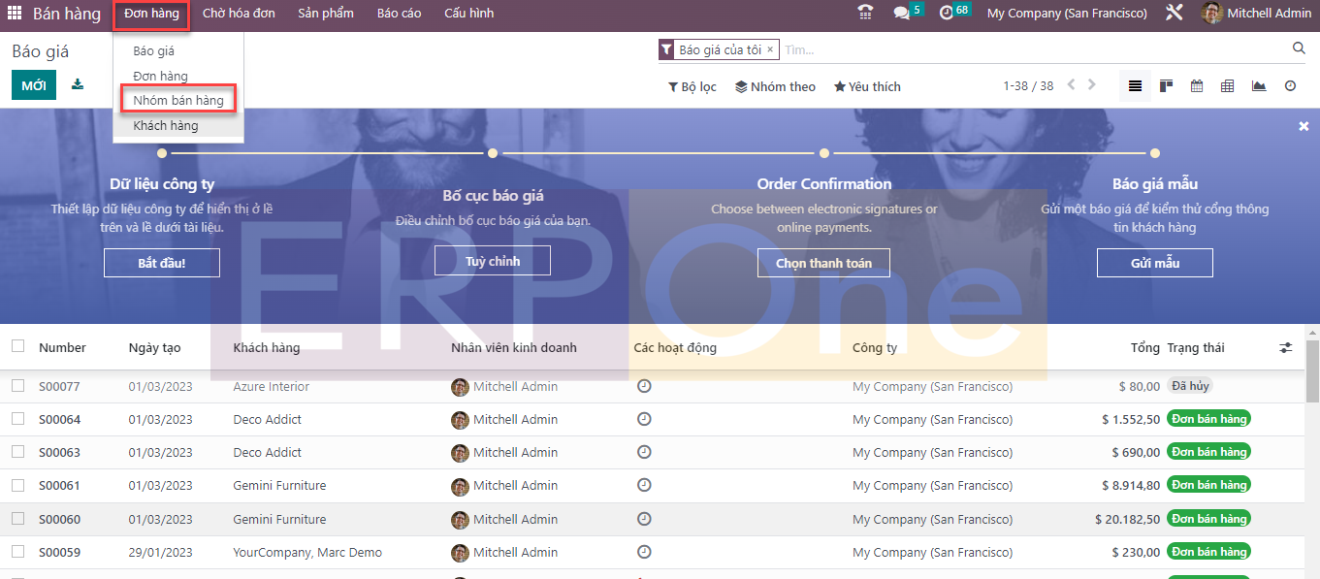Click the search magnifier icon

[1299, 48]
